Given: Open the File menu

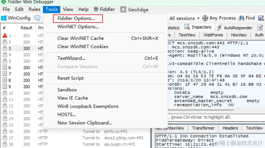Looking at the screenshot, I should (x=6, y=9).
